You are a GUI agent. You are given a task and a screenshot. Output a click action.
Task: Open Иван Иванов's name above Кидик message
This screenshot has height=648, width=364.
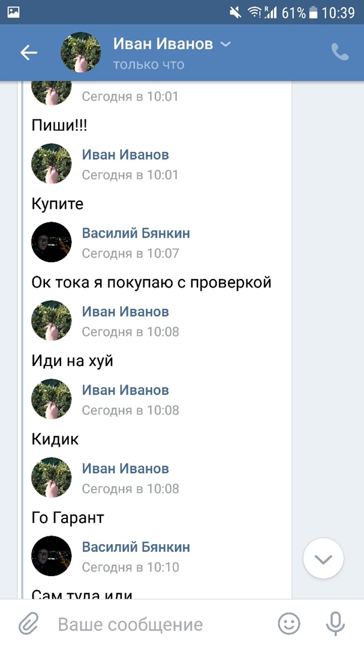click(125, 391)
